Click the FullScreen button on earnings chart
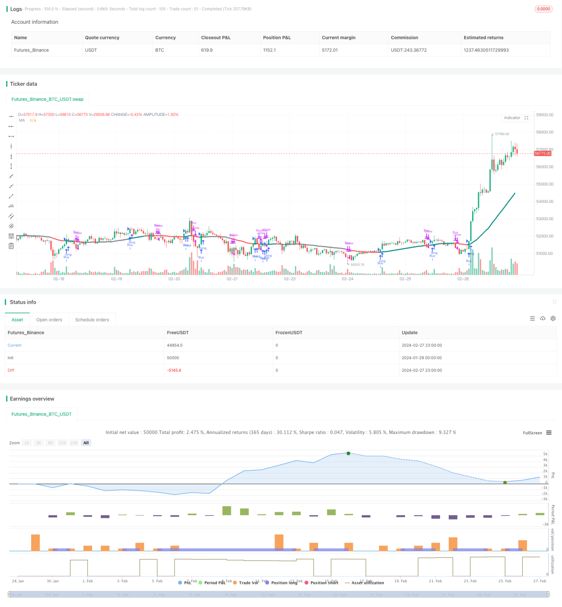 (532, 433)
